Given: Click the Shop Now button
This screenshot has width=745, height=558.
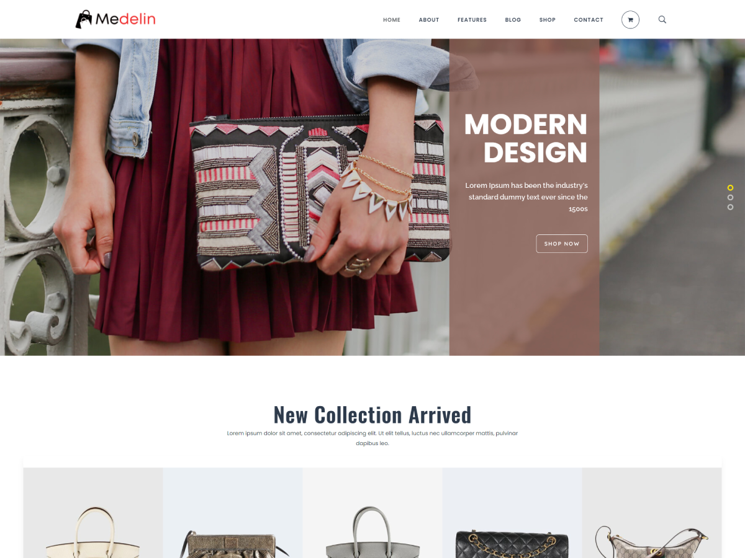Looking at the screenshot, I should click(x=562, y=244).
